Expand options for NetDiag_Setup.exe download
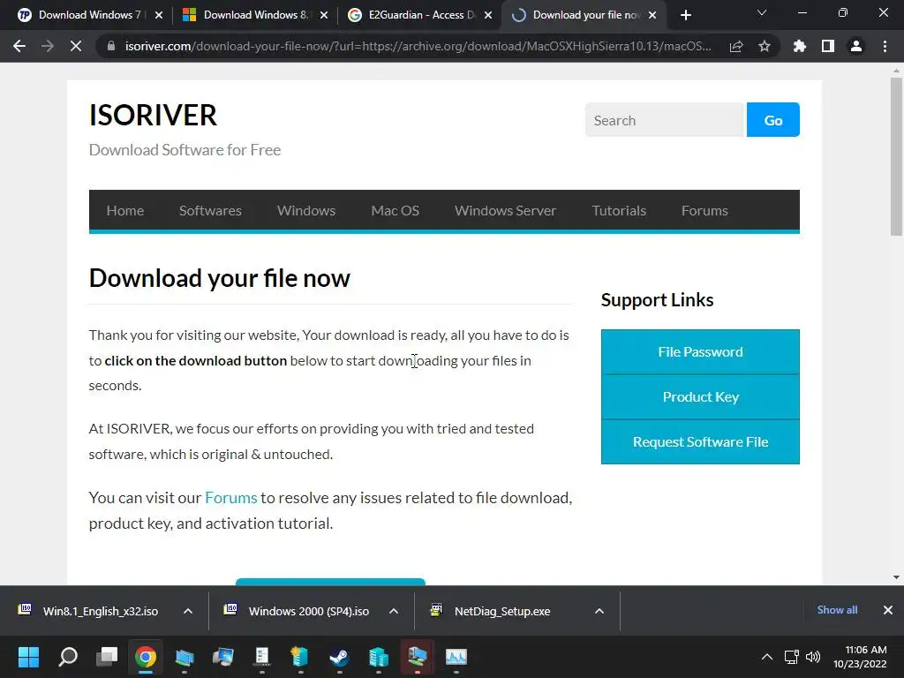Image resolution: width=904 pixels, height=678 pixels. [599, 611]
